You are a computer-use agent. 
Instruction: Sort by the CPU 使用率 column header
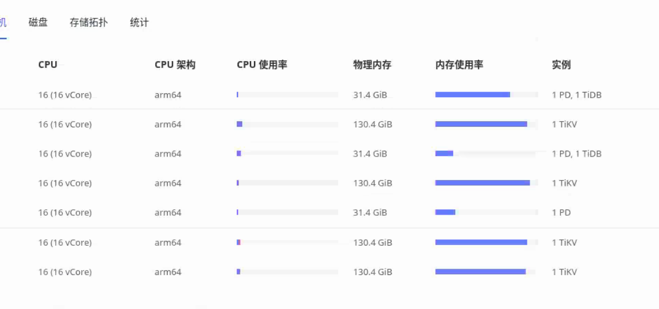[262, 65]
